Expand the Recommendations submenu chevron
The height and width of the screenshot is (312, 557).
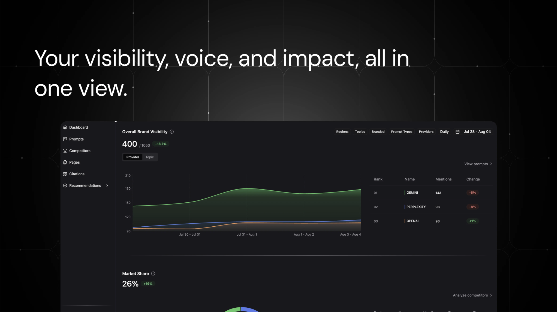107,186
